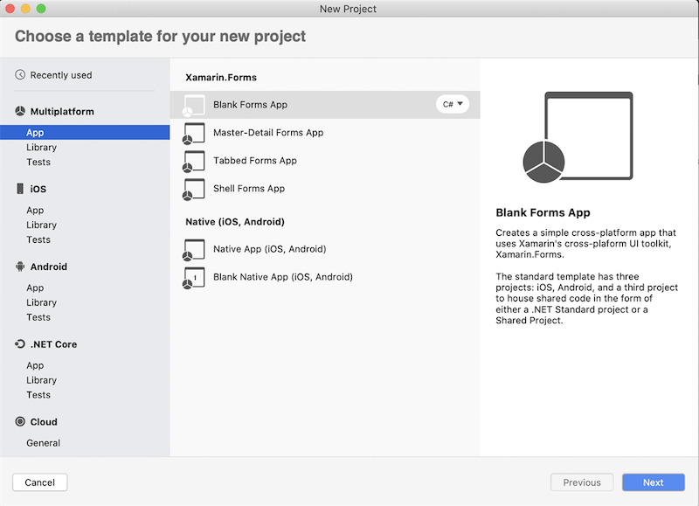699x506 pixels.
Task: Click the Previous button
Action: (582, 482)
